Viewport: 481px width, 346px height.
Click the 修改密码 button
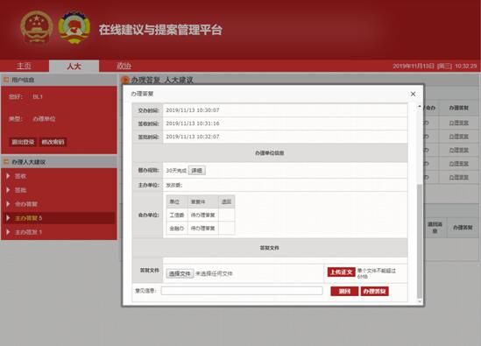click(x=53, y=142)
